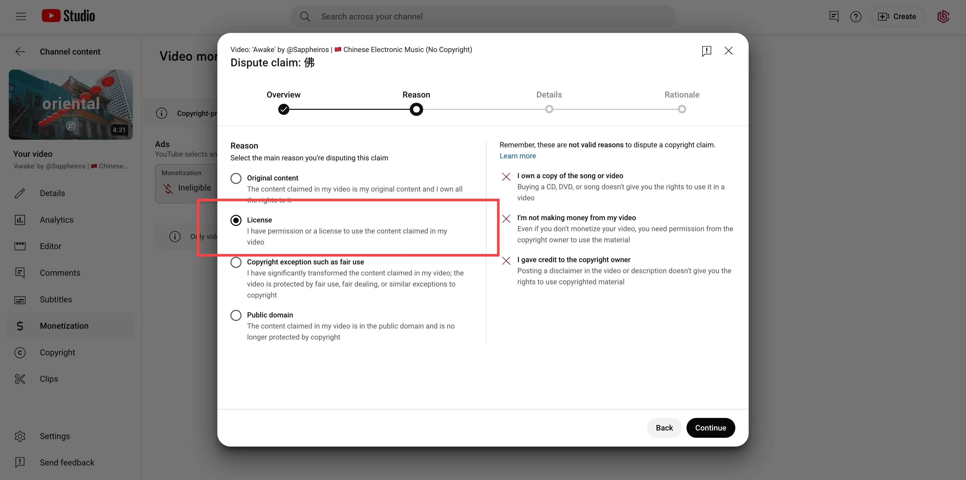Select Copyright exception fair use radio
This screenshot has width=966, height=480.
236,262
